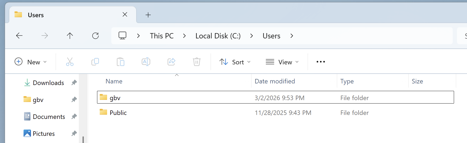Go to This PC in address bar
The width and height of the screenshot is (467, 143).
pos(162,36)
